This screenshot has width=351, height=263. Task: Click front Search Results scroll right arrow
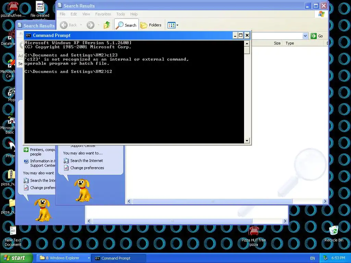(325, 201)
